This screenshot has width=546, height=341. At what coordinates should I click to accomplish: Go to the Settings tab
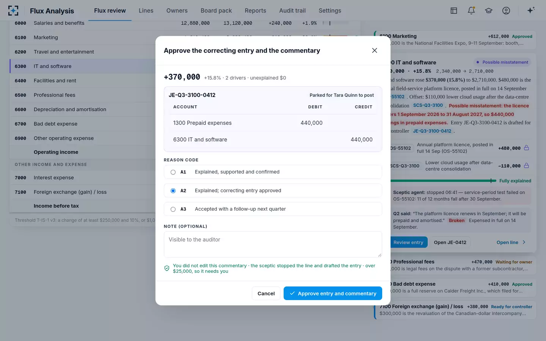point(330,11)
